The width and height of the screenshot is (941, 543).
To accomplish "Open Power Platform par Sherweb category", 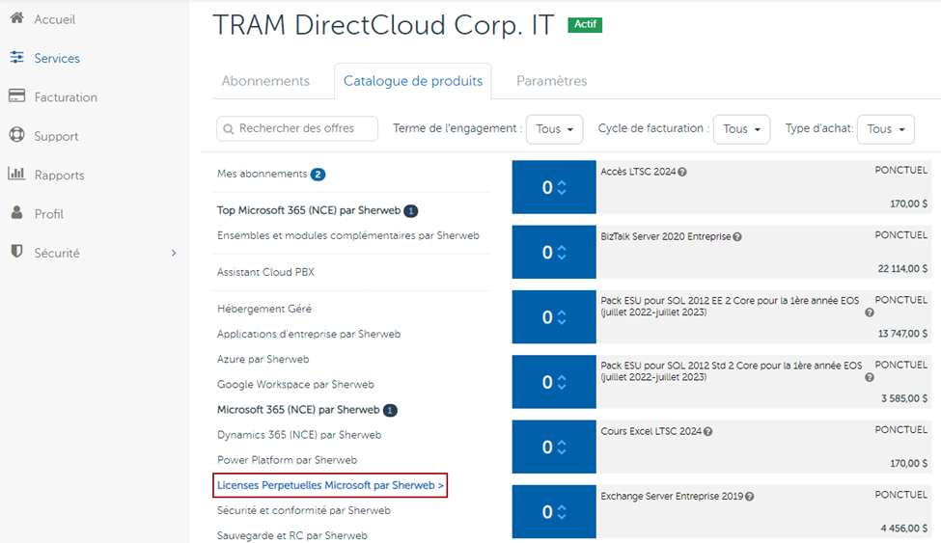I will [287, 460].
